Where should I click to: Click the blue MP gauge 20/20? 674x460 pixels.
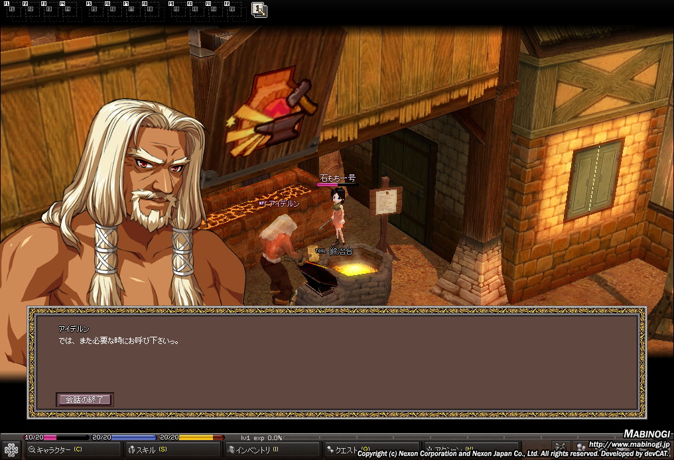[x=124, y=437]
